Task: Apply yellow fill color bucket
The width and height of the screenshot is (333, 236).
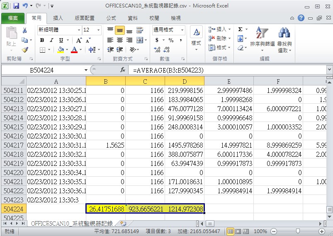Action: 61,50
